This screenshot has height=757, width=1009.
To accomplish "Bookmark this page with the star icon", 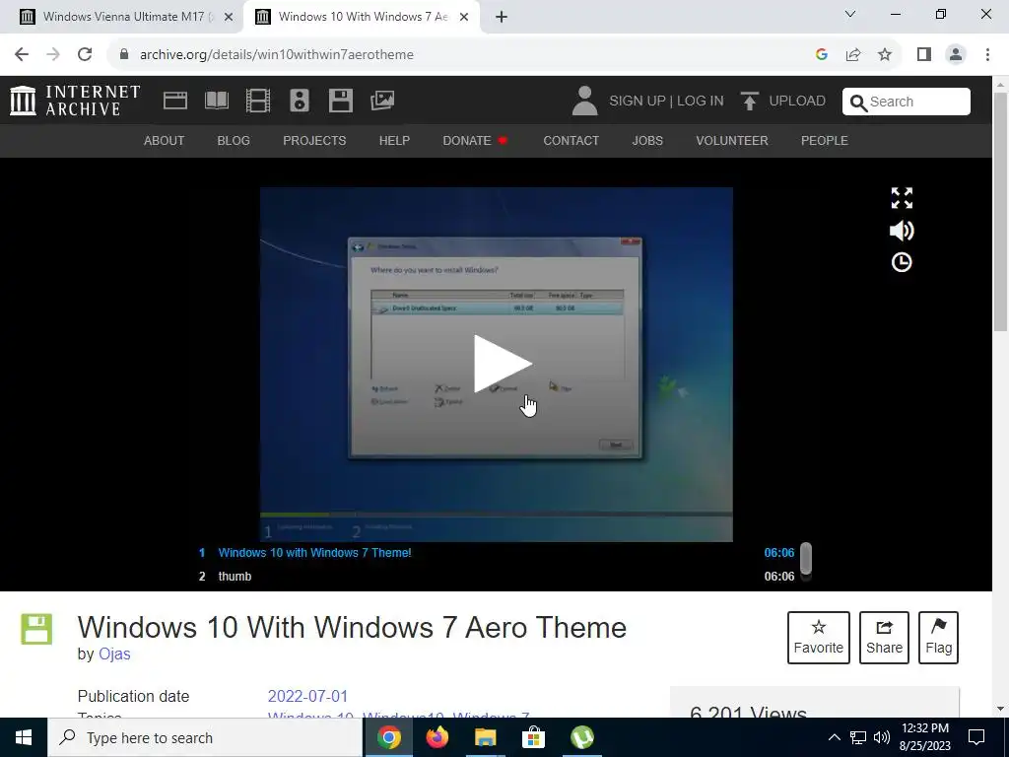I will [885, 55].
